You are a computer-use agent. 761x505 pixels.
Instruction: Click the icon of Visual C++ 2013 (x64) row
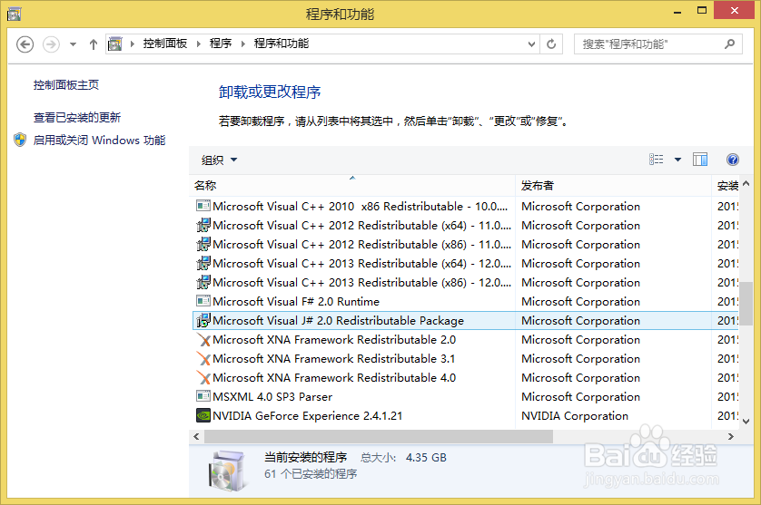pyautogui.click(x=203, y=264)
